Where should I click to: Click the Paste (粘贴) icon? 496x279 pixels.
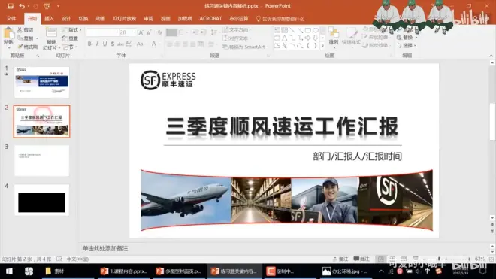[x=8, y=36]
